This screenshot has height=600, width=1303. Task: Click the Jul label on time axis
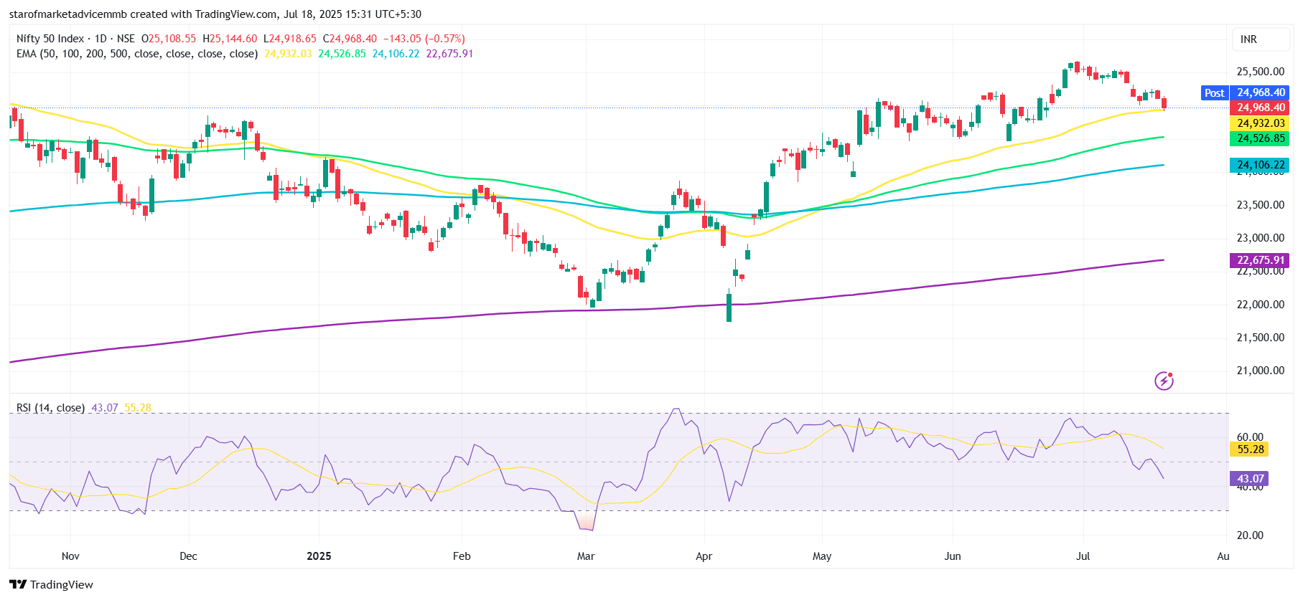(x=1083, y=556)
